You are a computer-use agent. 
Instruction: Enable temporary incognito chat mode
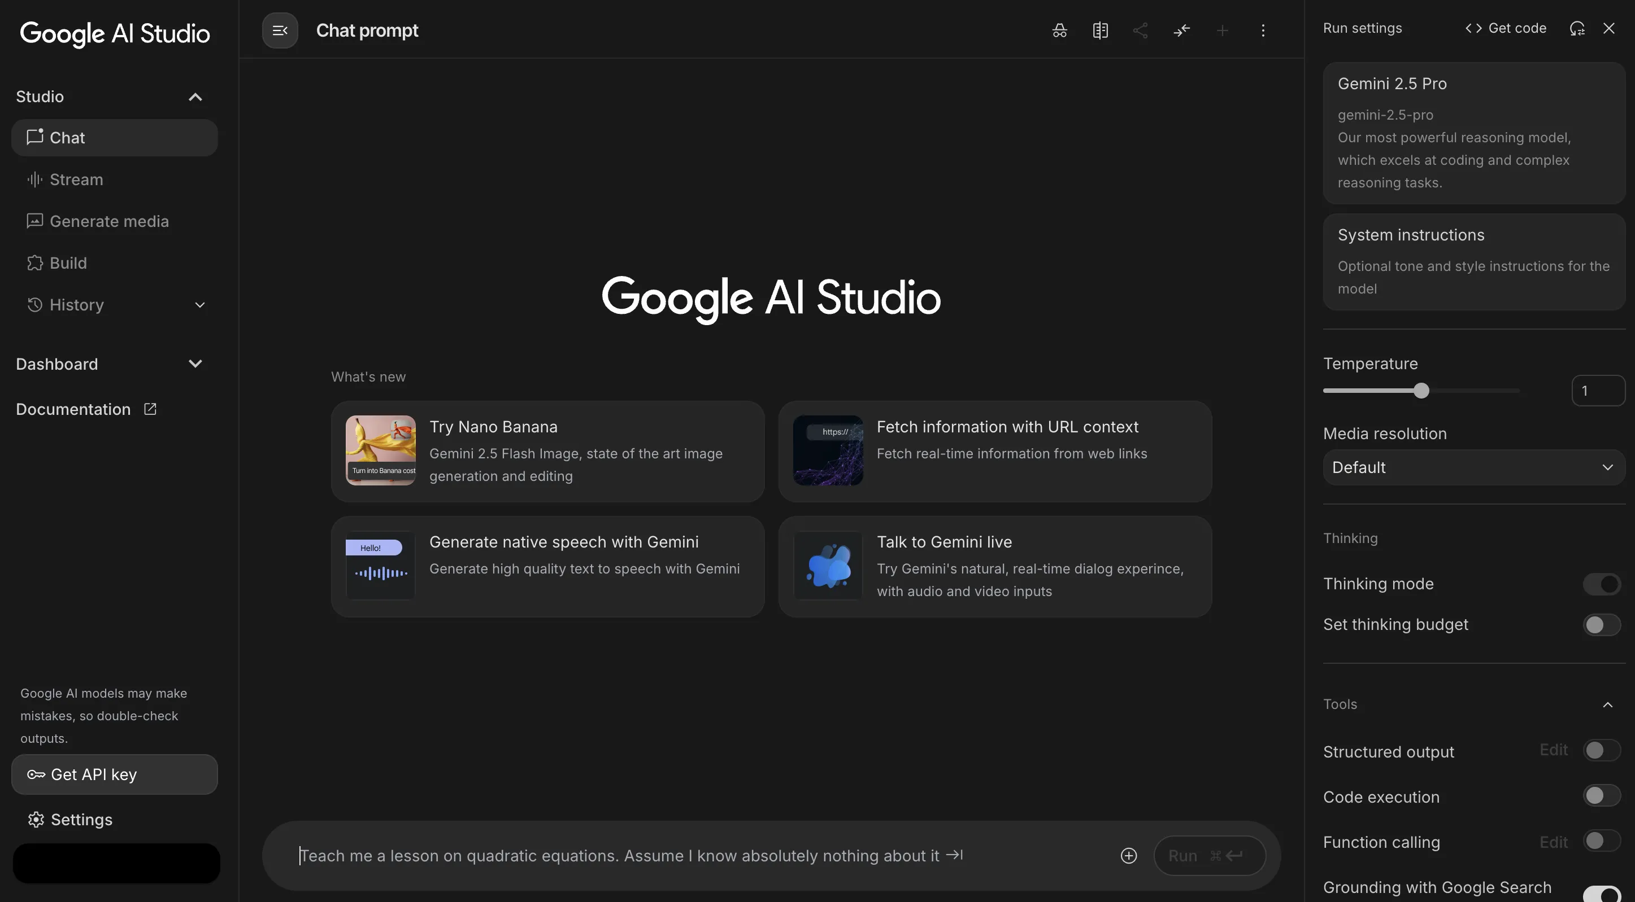click(x=1059, y=30)
